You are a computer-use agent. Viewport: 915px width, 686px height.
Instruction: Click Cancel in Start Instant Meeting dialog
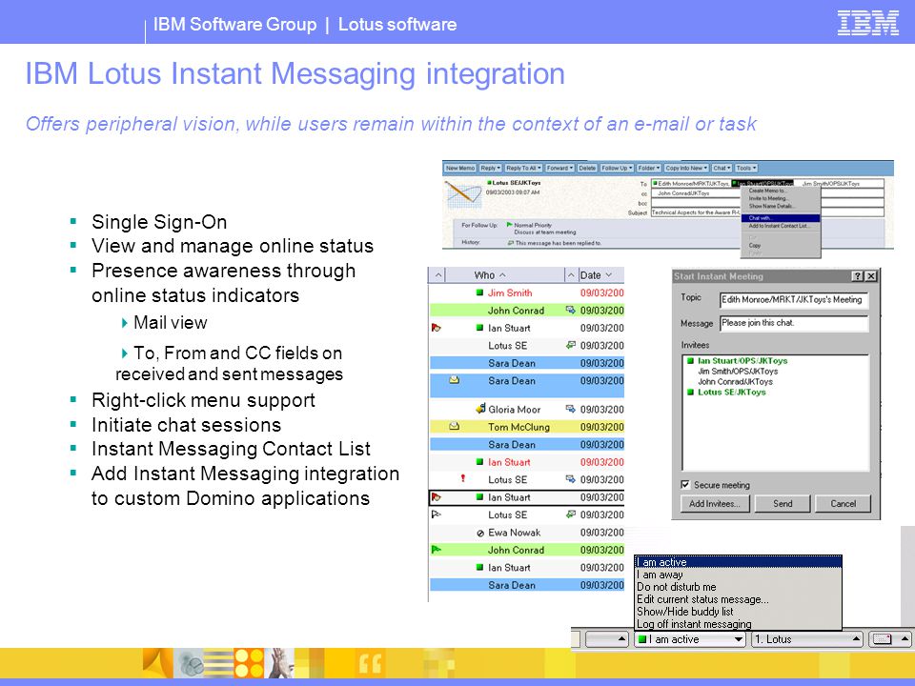point(843,503)
